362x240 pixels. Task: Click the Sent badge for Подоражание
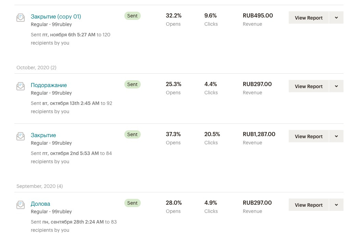click(x=132, y=84)
